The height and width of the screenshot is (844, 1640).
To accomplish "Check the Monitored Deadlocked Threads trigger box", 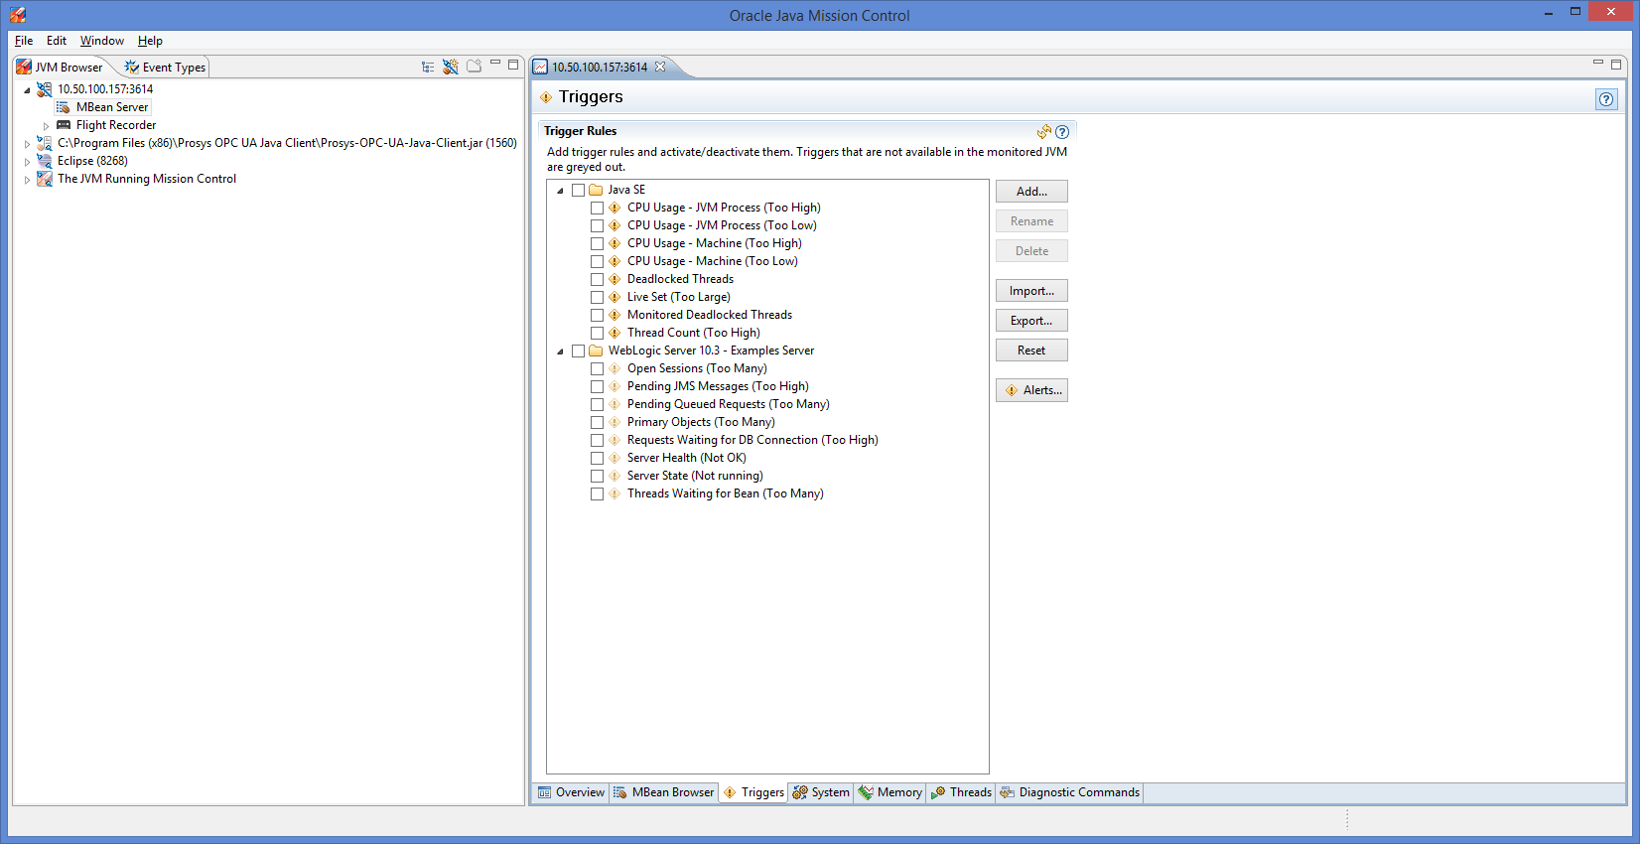I will click(597, 315).
